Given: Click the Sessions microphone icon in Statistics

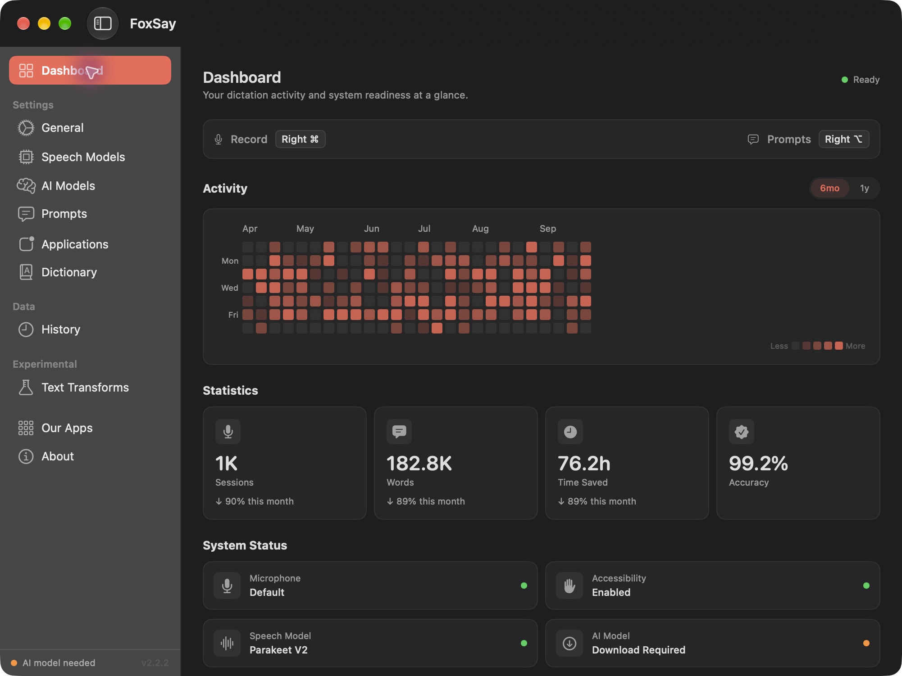Looking at the screenshot, I should [x=228, y=432].
